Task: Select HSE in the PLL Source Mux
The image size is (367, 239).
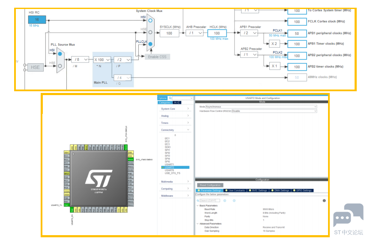Action: pyautogui.click(x=60, y=66)
